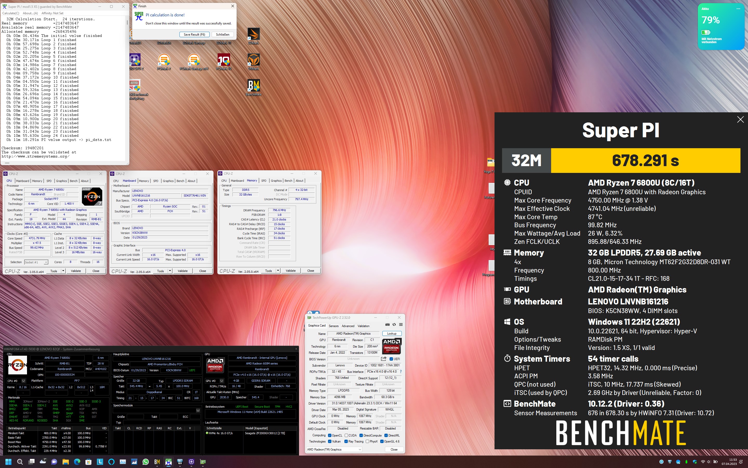Click Close button in GPU-Z

(394, 450)
